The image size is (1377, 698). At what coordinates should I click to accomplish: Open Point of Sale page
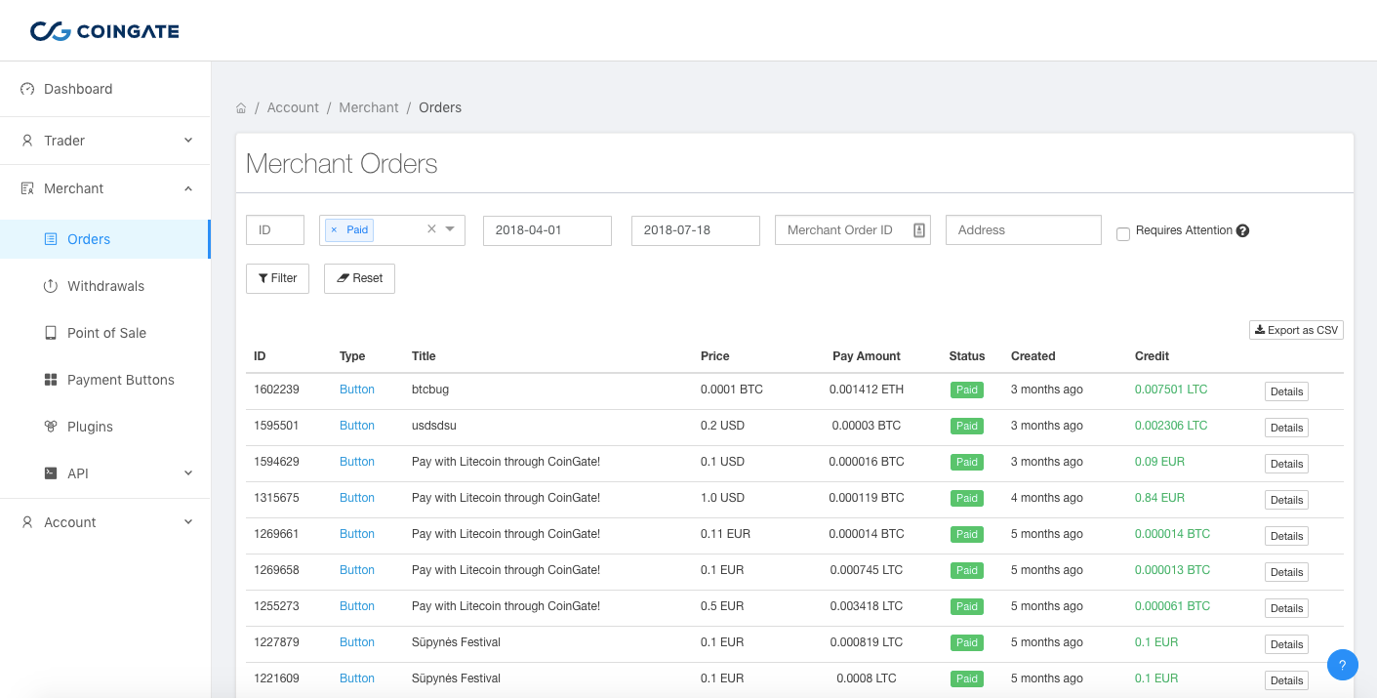tap(106, 333)
